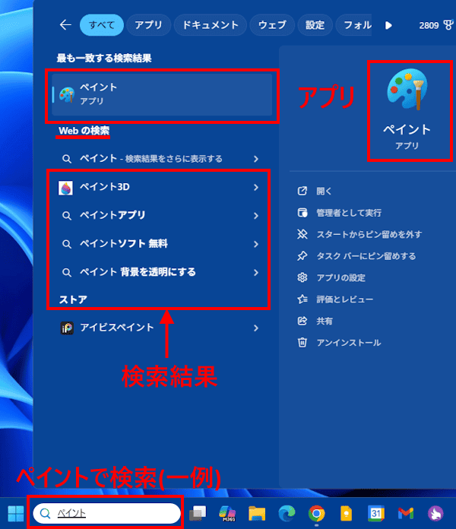Screen dimensions: 456x529
Task: Click 管理者として実行 in the action list
Action: coord(347,213)
